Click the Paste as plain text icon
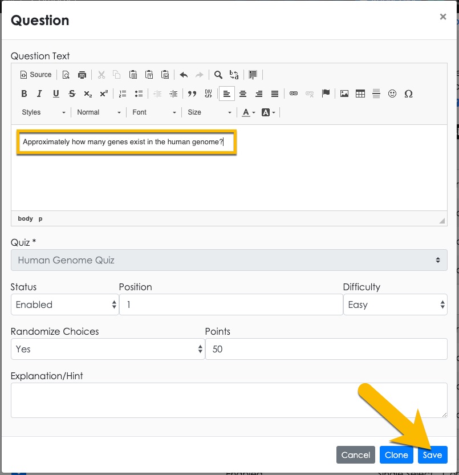 149,75
